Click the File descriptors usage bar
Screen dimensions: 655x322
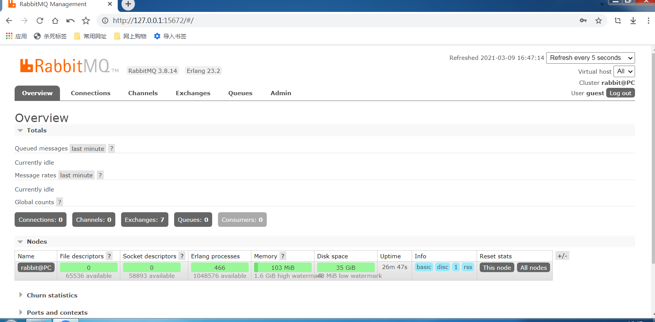pos(89,268)
